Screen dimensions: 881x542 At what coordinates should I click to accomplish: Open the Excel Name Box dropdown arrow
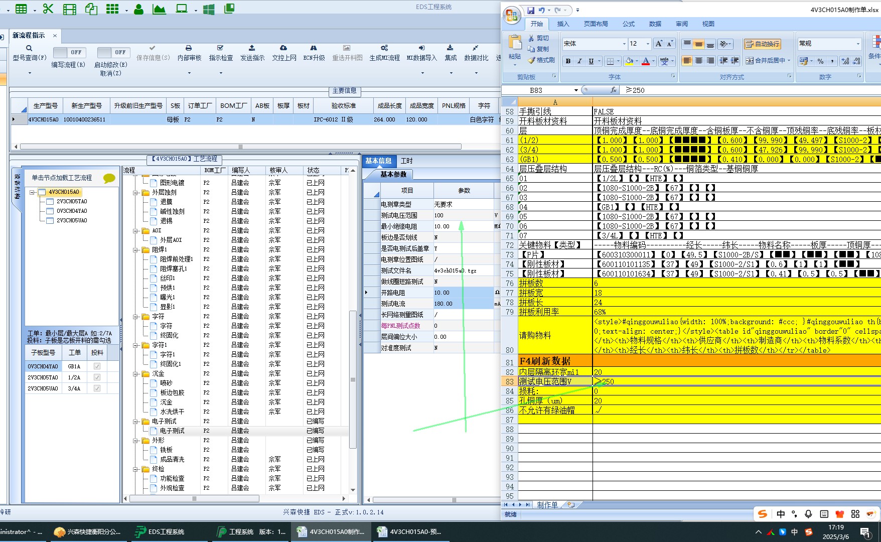tap(576, 90)
